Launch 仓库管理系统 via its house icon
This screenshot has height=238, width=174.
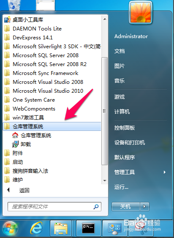tap(15, 135)
